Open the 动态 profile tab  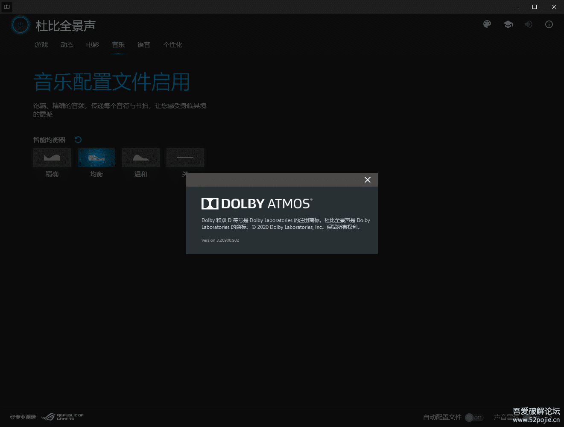67,45
